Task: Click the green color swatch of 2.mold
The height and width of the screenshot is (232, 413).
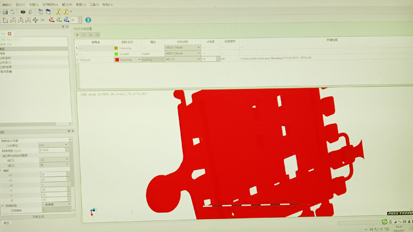Action: pyautogui.click(x=116, y=54)
